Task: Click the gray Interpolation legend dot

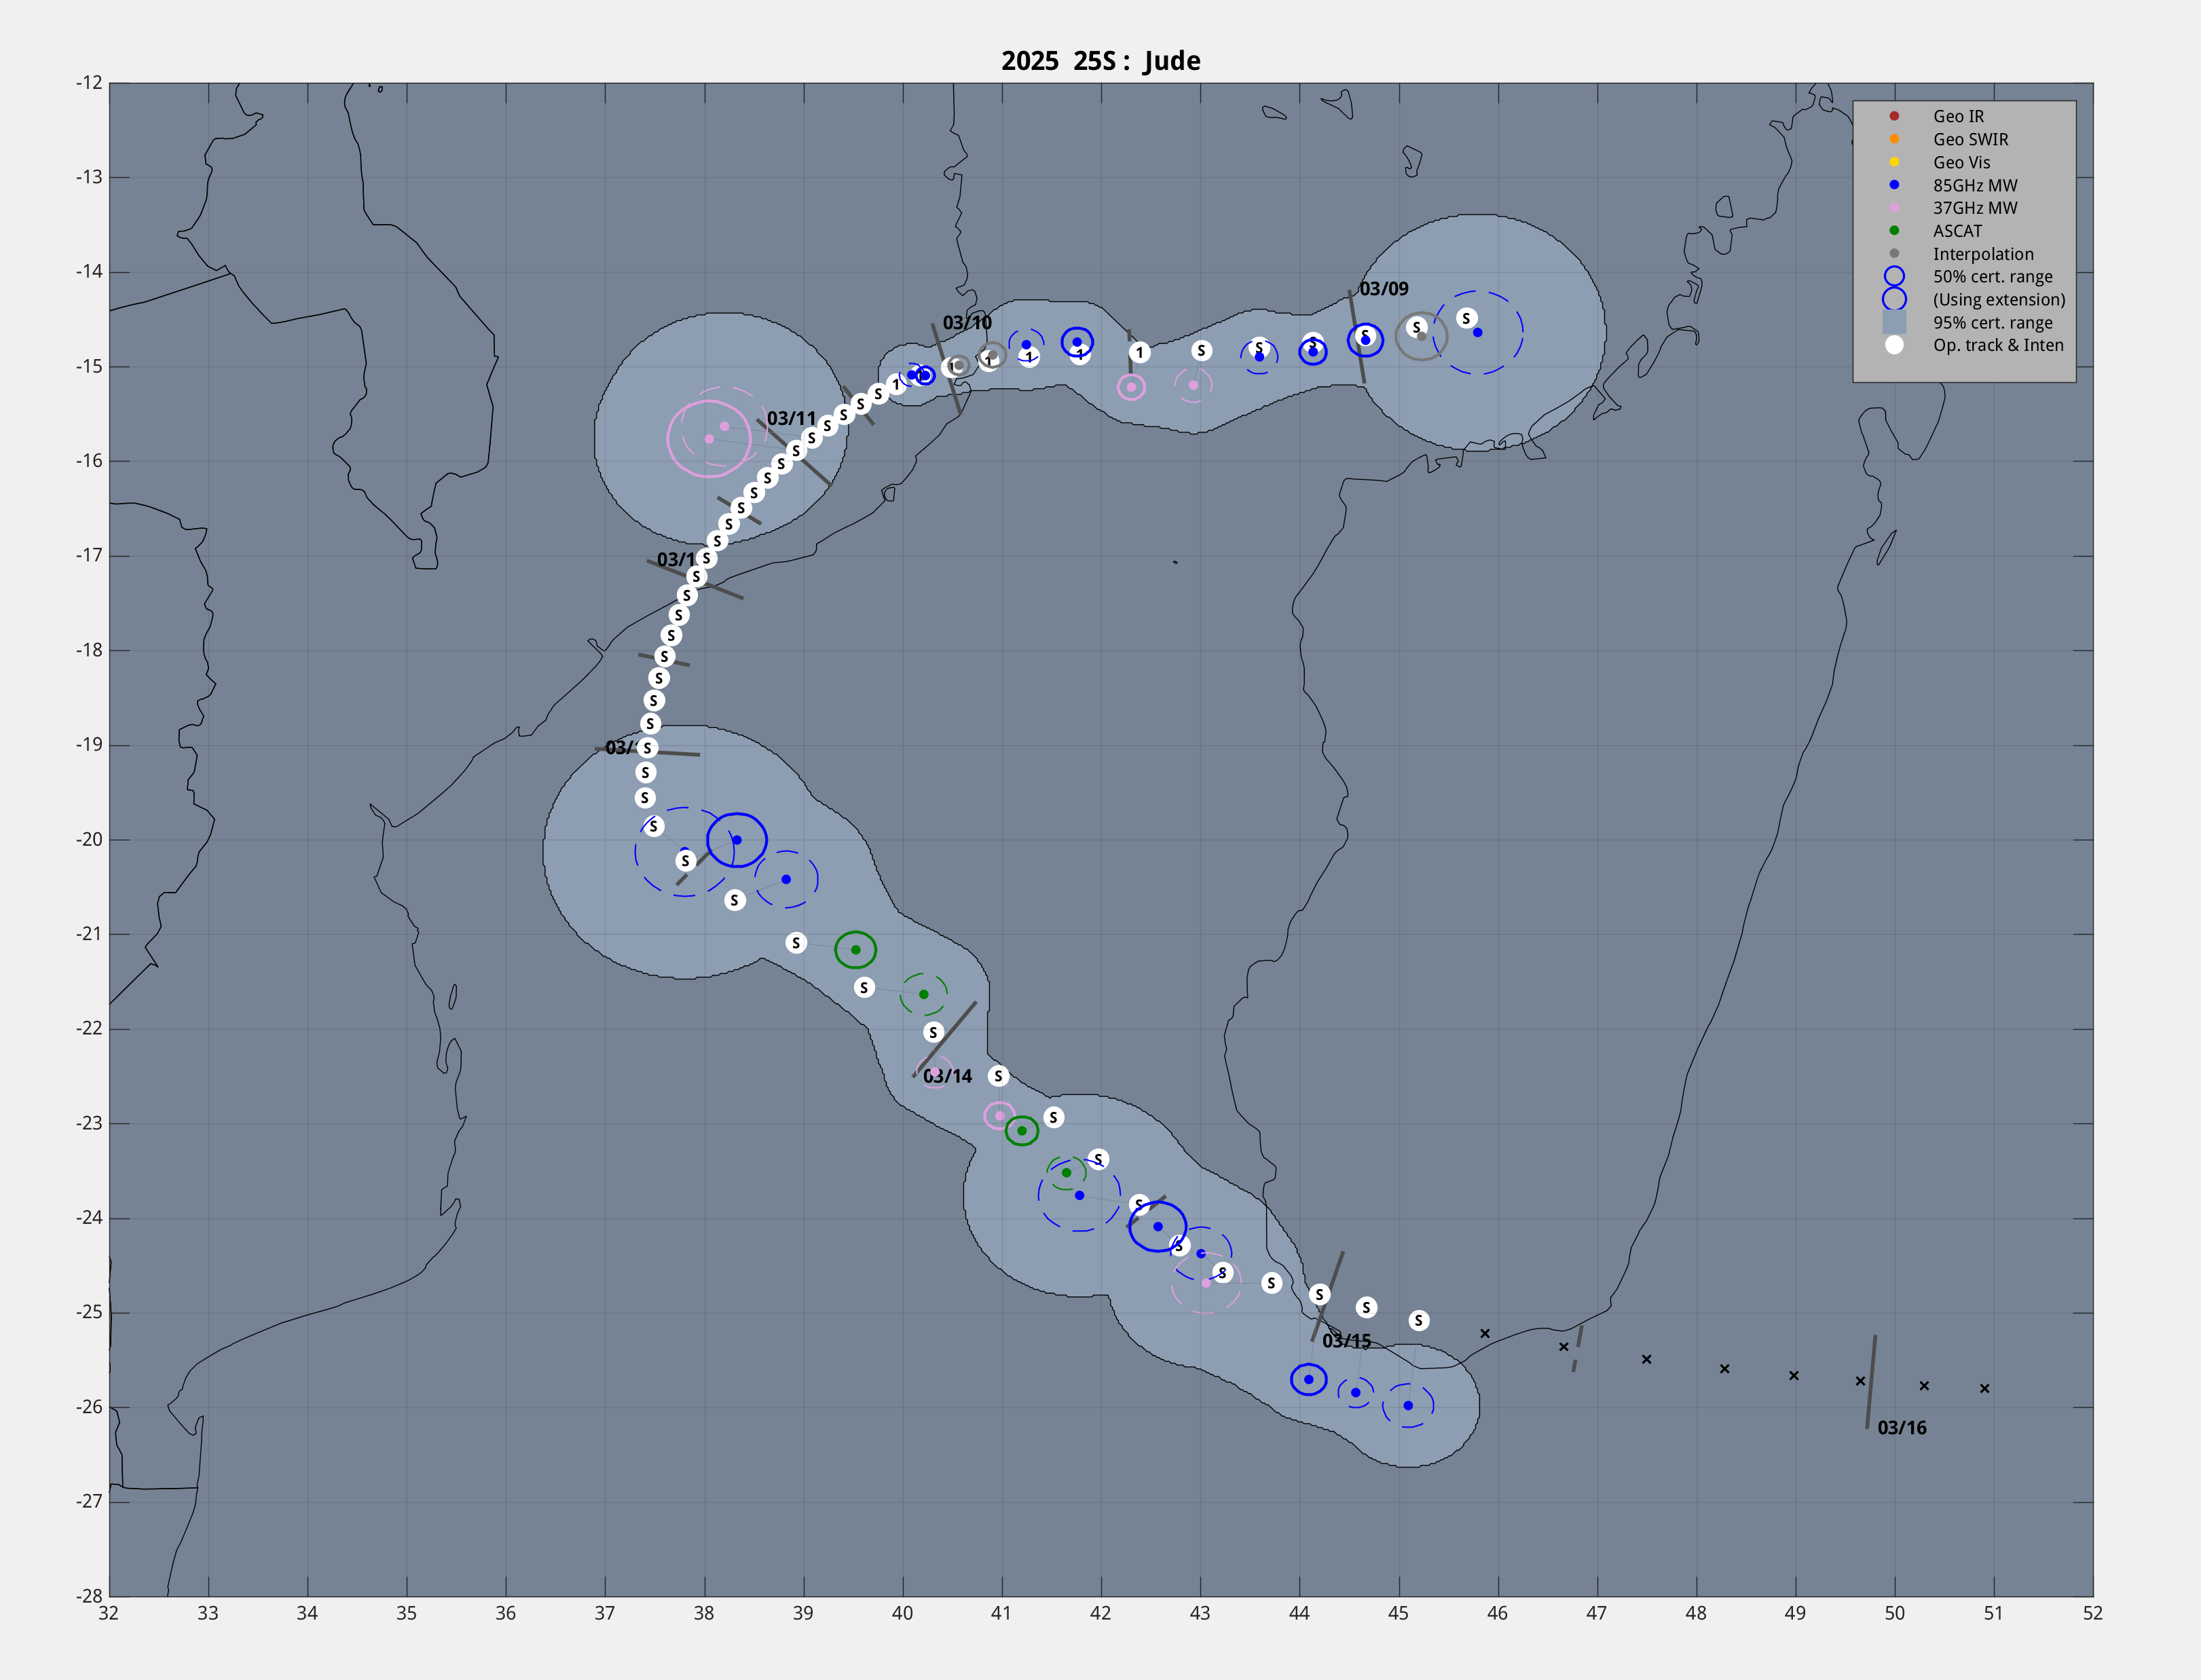Action: [1894, 254]
